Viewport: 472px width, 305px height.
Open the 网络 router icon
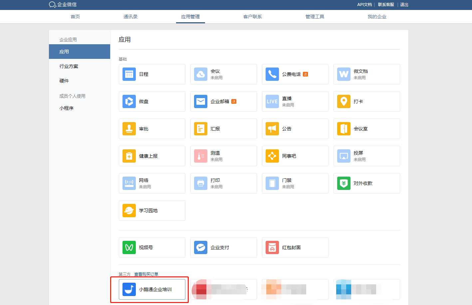[x=129, y=183]
